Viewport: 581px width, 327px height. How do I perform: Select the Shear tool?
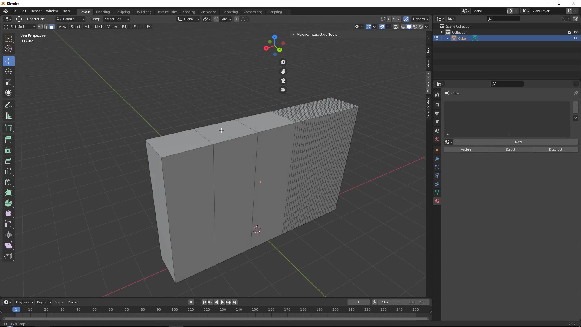[x=8, y=246]
